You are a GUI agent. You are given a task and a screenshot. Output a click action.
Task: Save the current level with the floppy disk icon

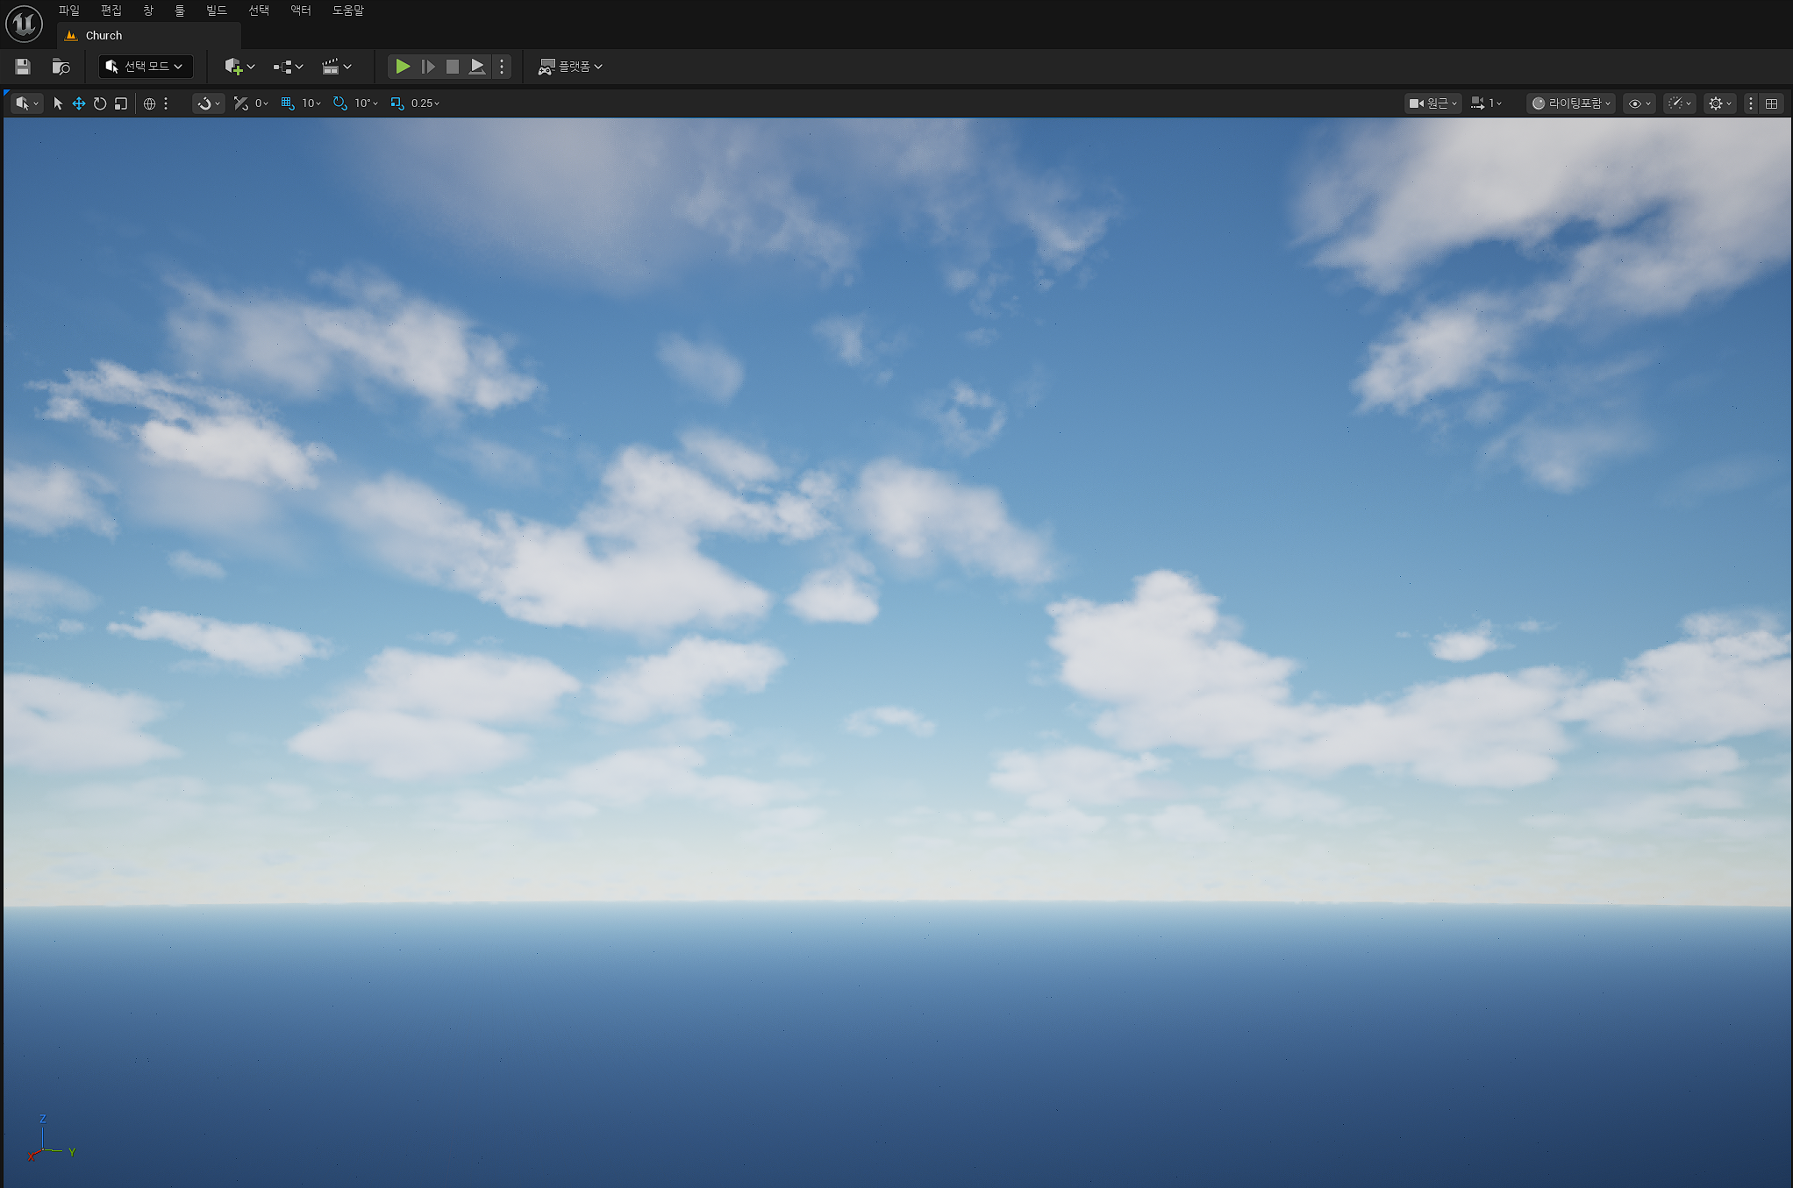(x=23, y=67)
